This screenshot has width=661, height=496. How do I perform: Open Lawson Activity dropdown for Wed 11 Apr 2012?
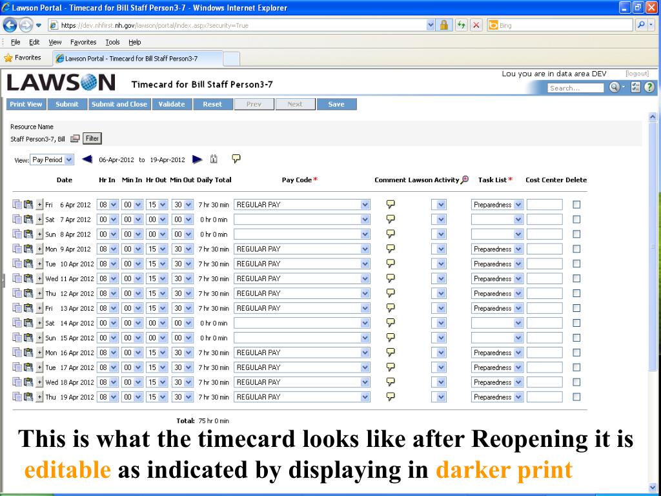[x=438, y=278]
